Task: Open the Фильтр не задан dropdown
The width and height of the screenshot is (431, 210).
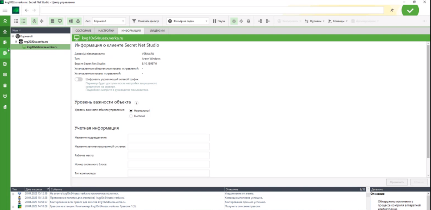Action: click(187, 21)
